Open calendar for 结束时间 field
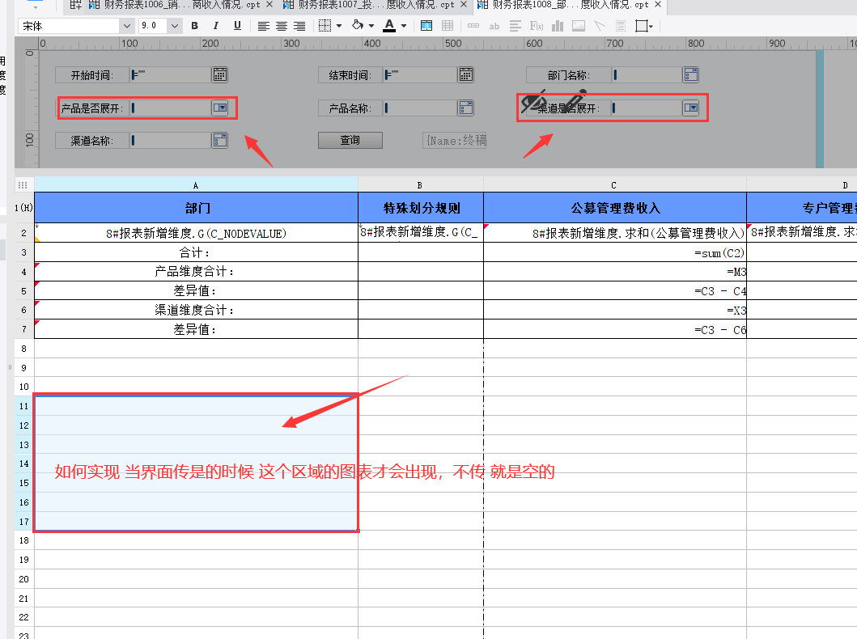 pyautogui.click(x=465, y=75)
